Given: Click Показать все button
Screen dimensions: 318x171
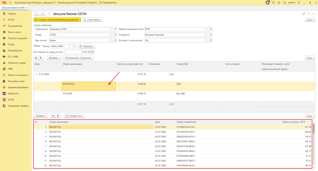Looking at the screenshot, I should tap(74, 116).
